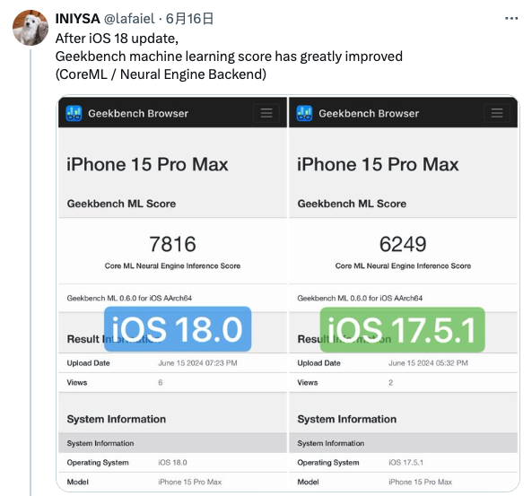Image resolution: width=532 pixels, height=496 pixels.
Task: Click the tweet text about iOS 18 update
Action: 229,57
